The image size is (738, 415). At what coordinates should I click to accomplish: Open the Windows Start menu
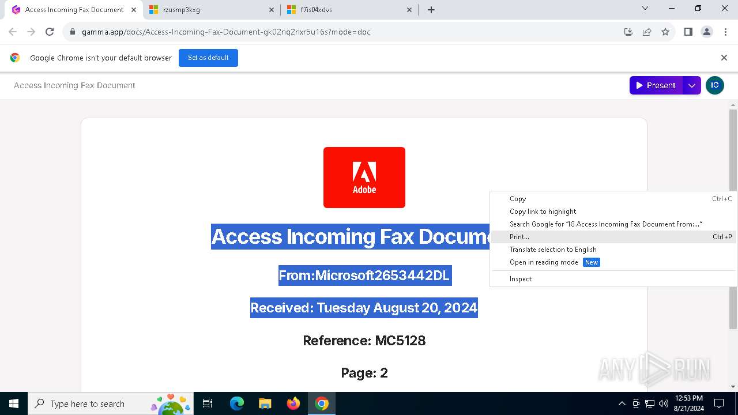[14, 403]
